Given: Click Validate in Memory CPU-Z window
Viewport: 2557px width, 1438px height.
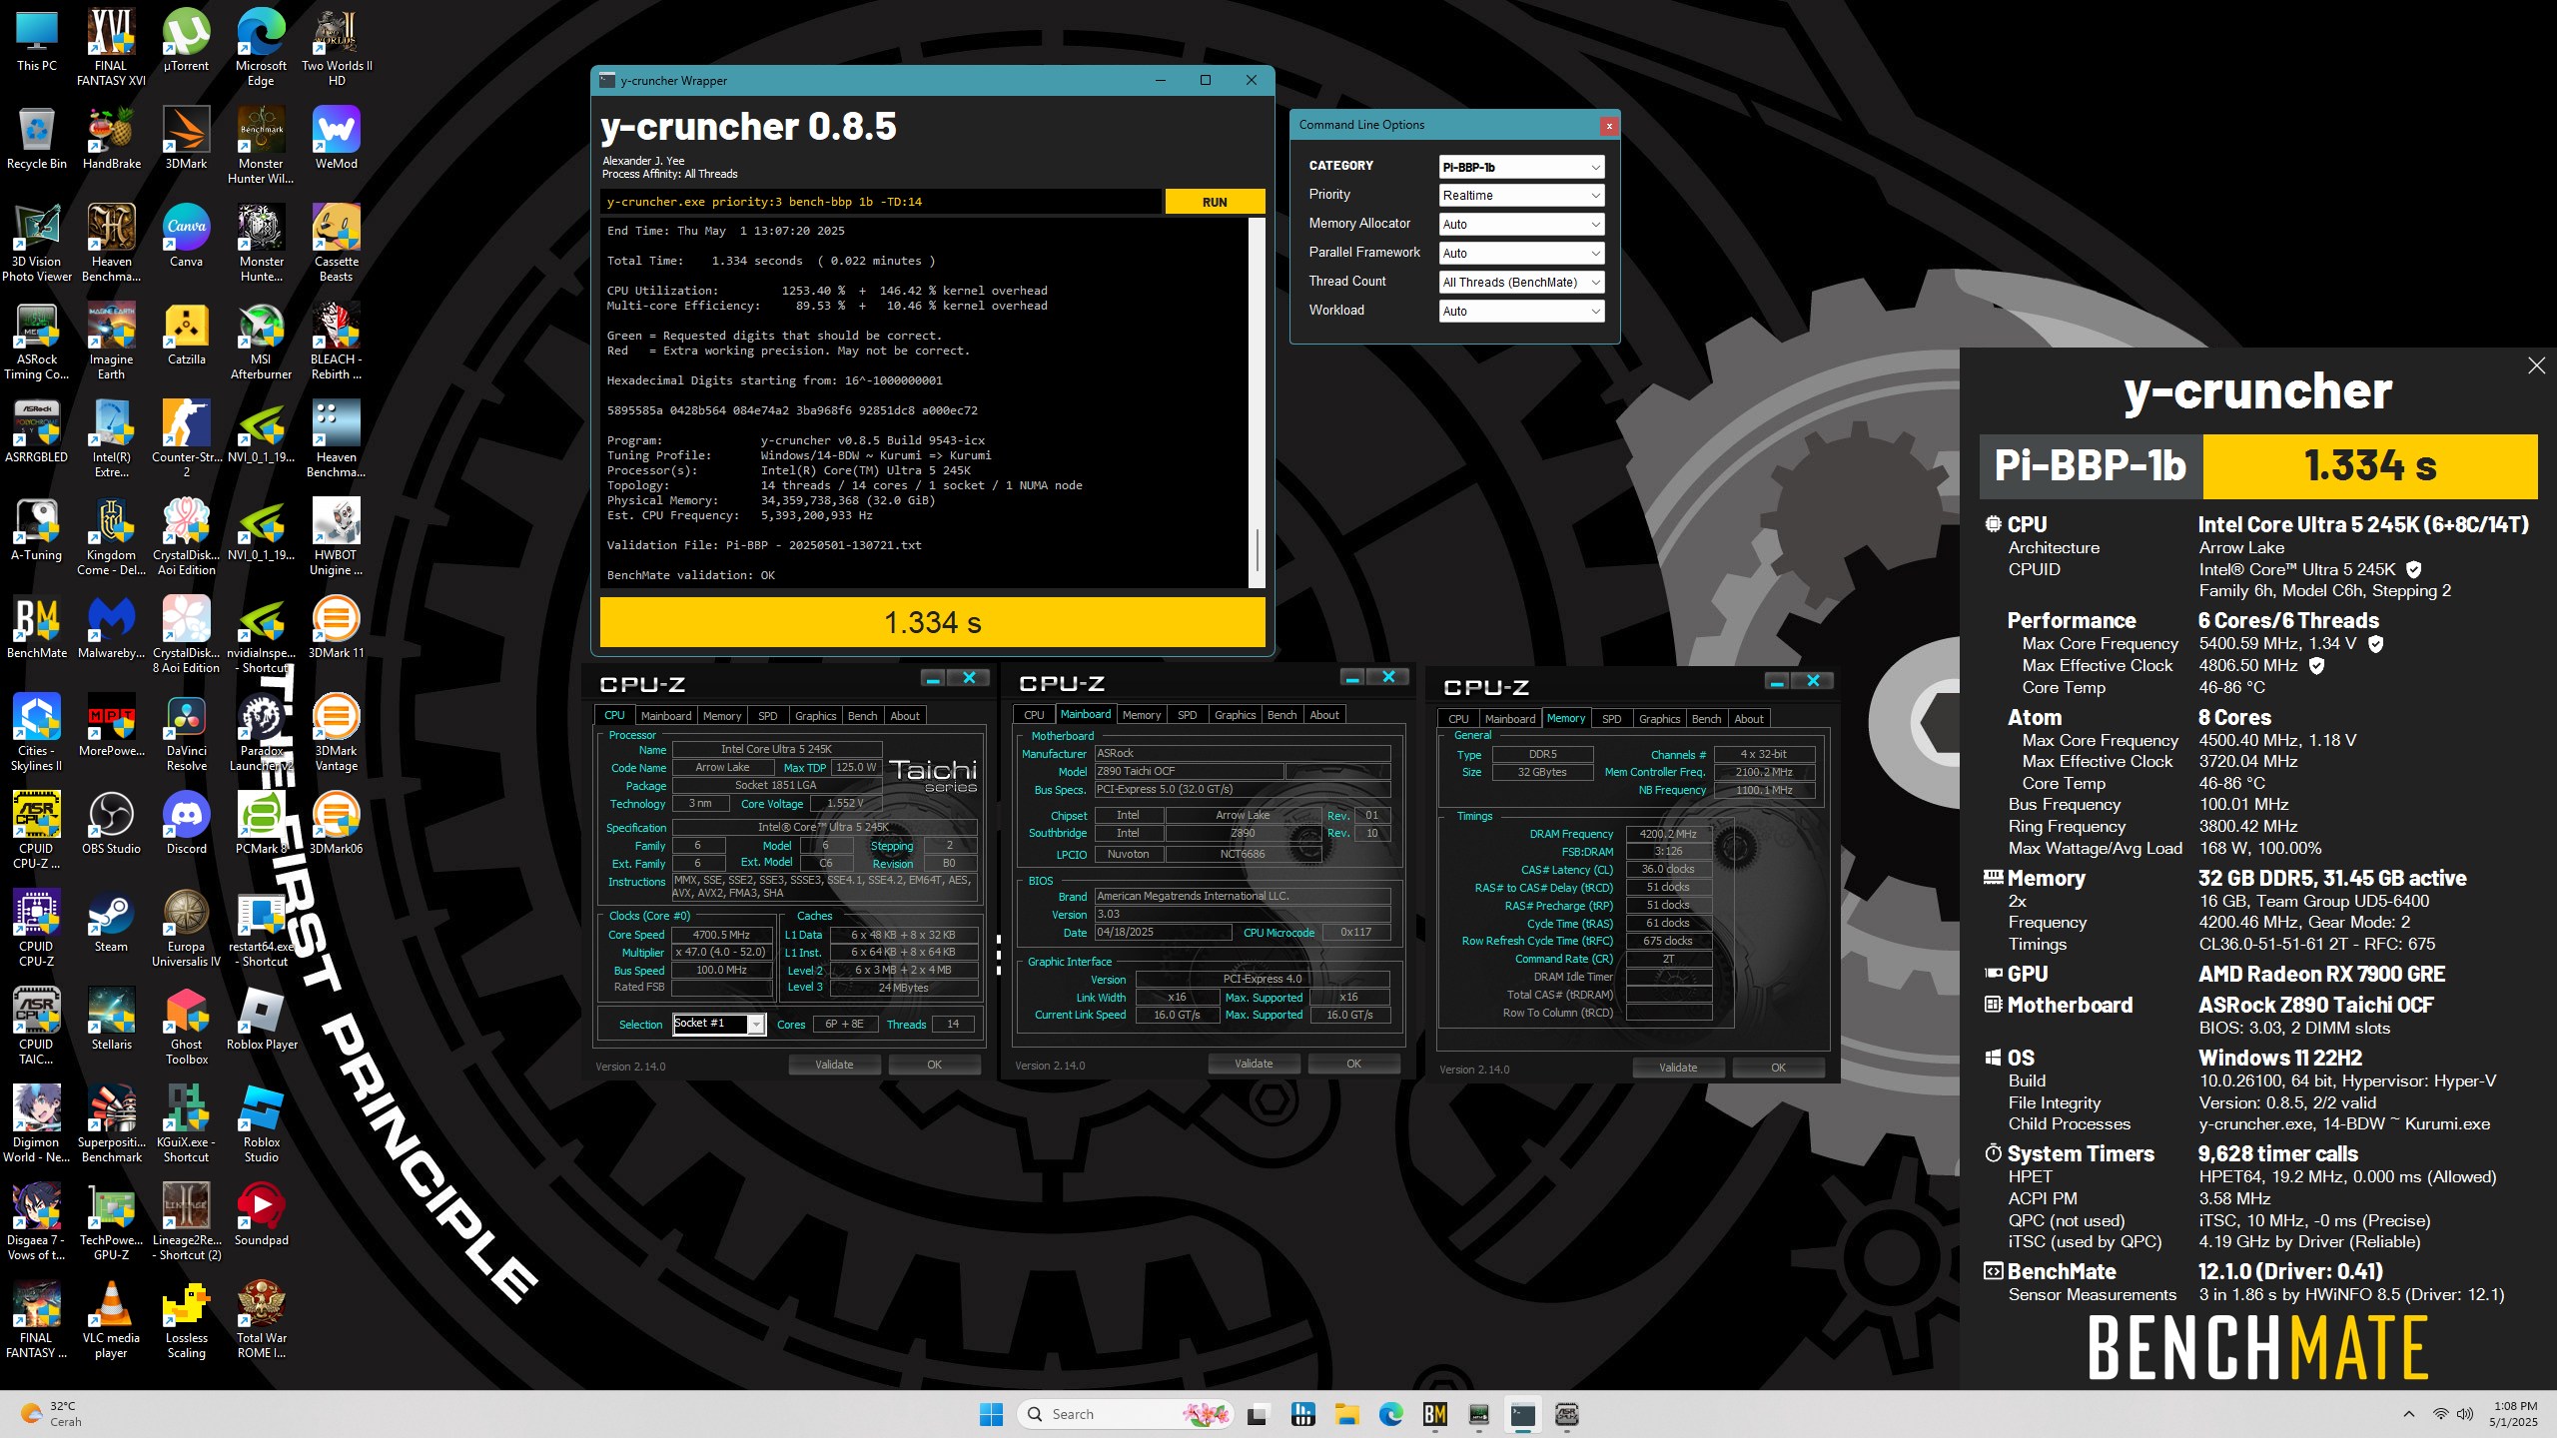Looking at the screenshot, I should tap(1678, 1068).
